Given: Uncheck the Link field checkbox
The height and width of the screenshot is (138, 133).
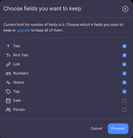Looking at the screenshot, I should 124,64.
